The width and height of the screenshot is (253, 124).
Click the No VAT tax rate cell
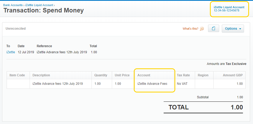182,84
